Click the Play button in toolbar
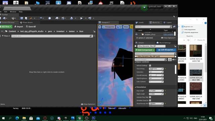Image resolution: width=215 pixels, height=121 pixels. (x=81, y=18)
